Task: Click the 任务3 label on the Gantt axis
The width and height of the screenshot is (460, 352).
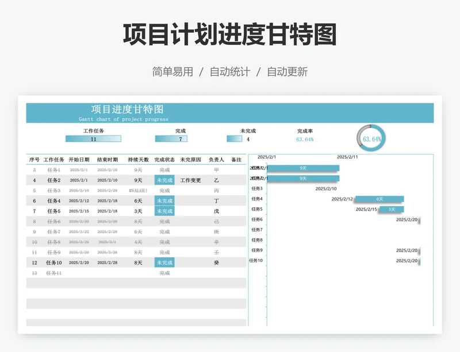Action: pos(257,188)
